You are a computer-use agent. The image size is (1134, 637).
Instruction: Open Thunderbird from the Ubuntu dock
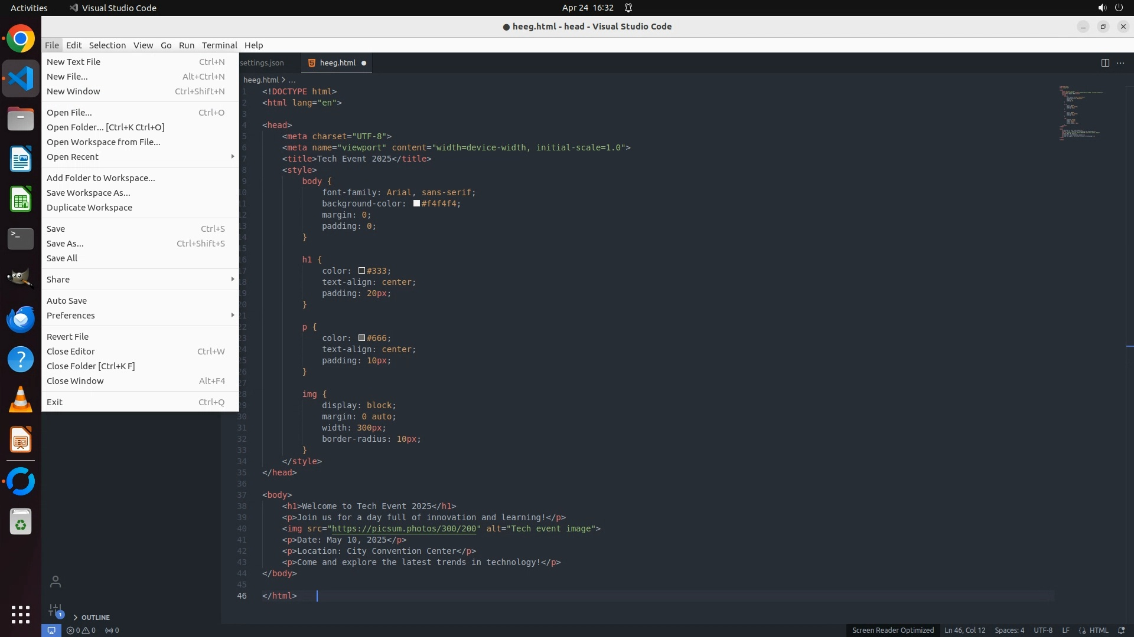(21, 319)
